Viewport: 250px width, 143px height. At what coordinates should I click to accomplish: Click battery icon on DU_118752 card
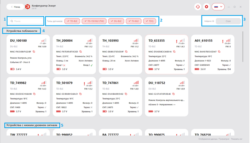[151, 112]
